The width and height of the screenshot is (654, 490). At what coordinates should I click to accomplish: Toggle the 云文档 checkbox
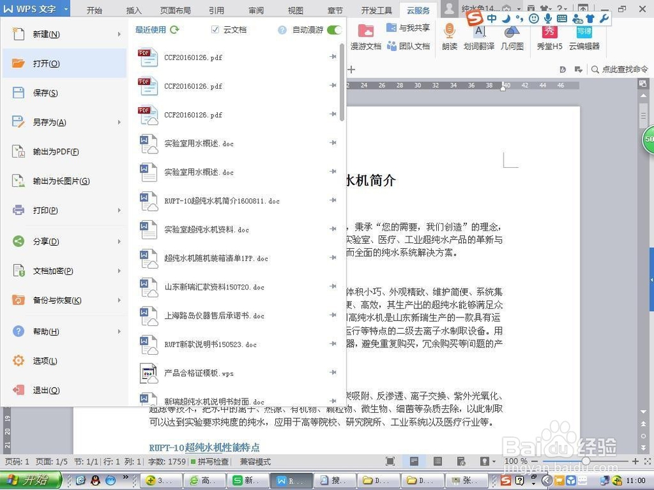coord(215,29)
